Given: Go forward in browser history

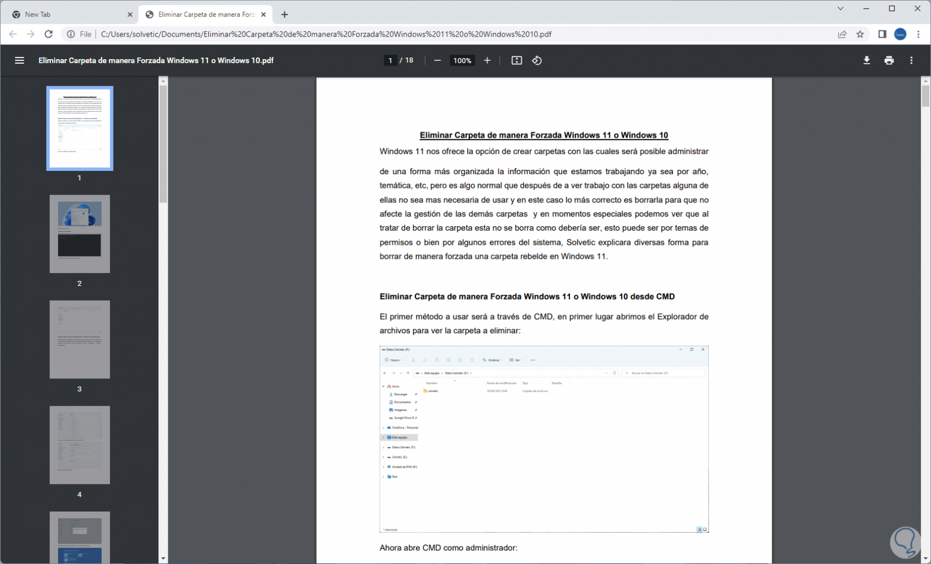Looking at the screenshot, I should [x=30, y=34].
